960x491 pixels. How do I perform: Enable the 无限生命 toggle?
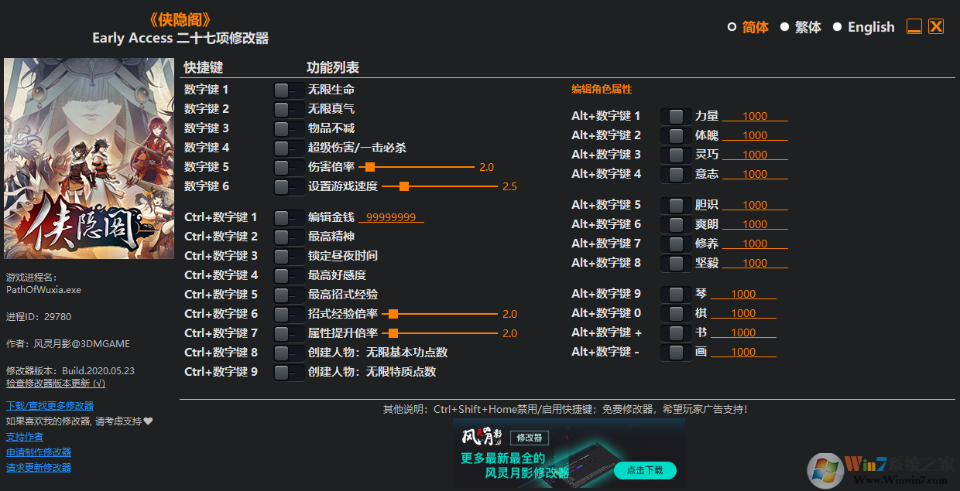pyautogui.click(x=288, y=90)
